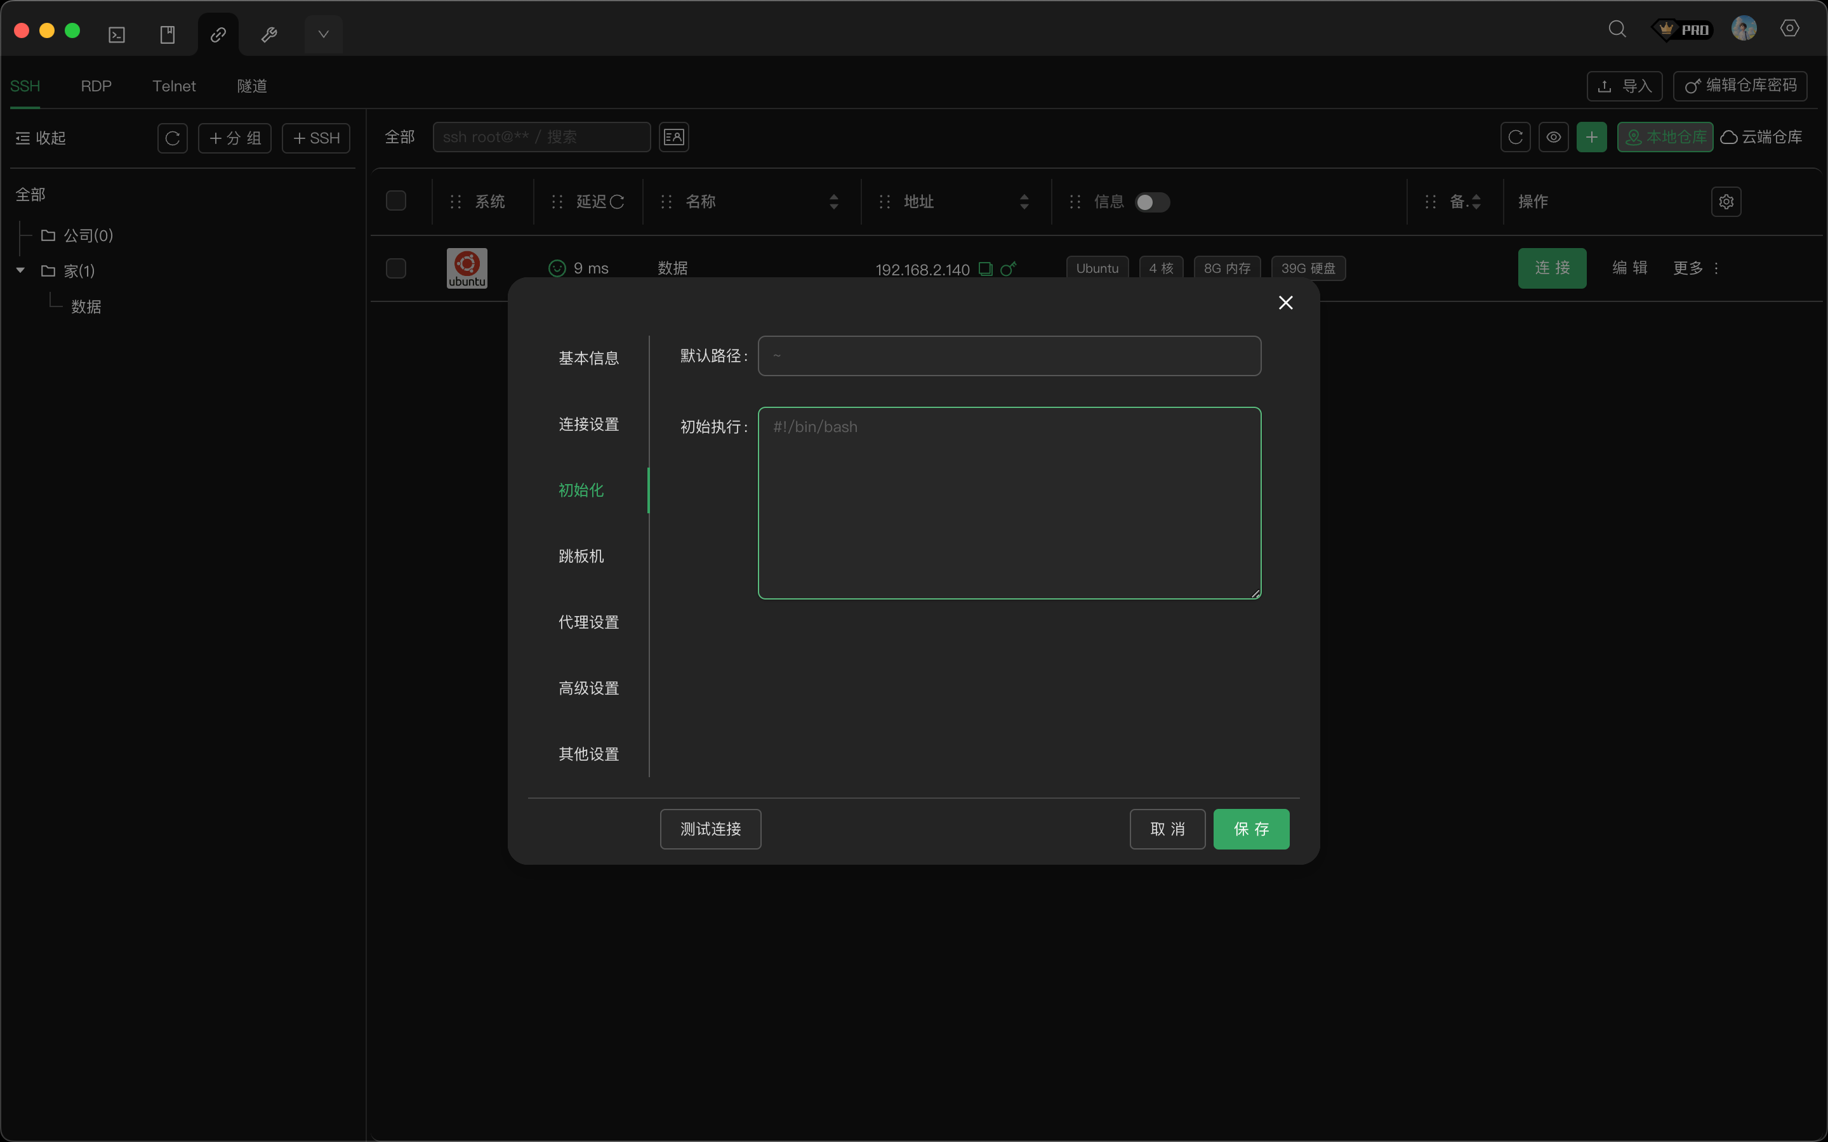Click the green add host button
The width and height of the screenshot is (1828, 1142).
pyautogui.click(x=1591, y=138)
